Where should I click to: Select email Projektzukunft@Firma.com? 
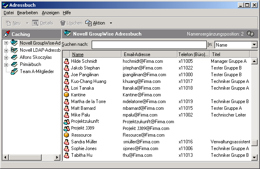tap(148, 122)
